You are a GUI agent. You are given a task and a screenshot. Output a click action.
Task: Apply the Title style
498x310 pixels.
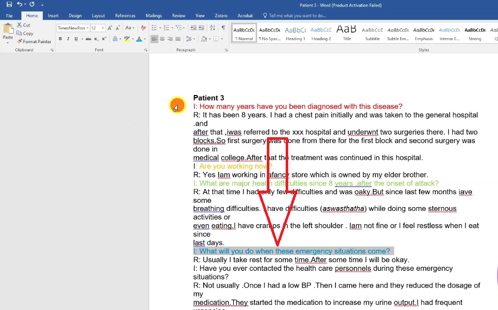[347, 34]
